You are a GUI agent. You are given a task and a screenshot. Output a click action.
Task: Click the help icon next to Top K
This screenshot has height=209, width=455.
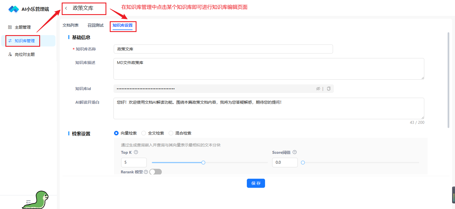[x=136, y=152]
